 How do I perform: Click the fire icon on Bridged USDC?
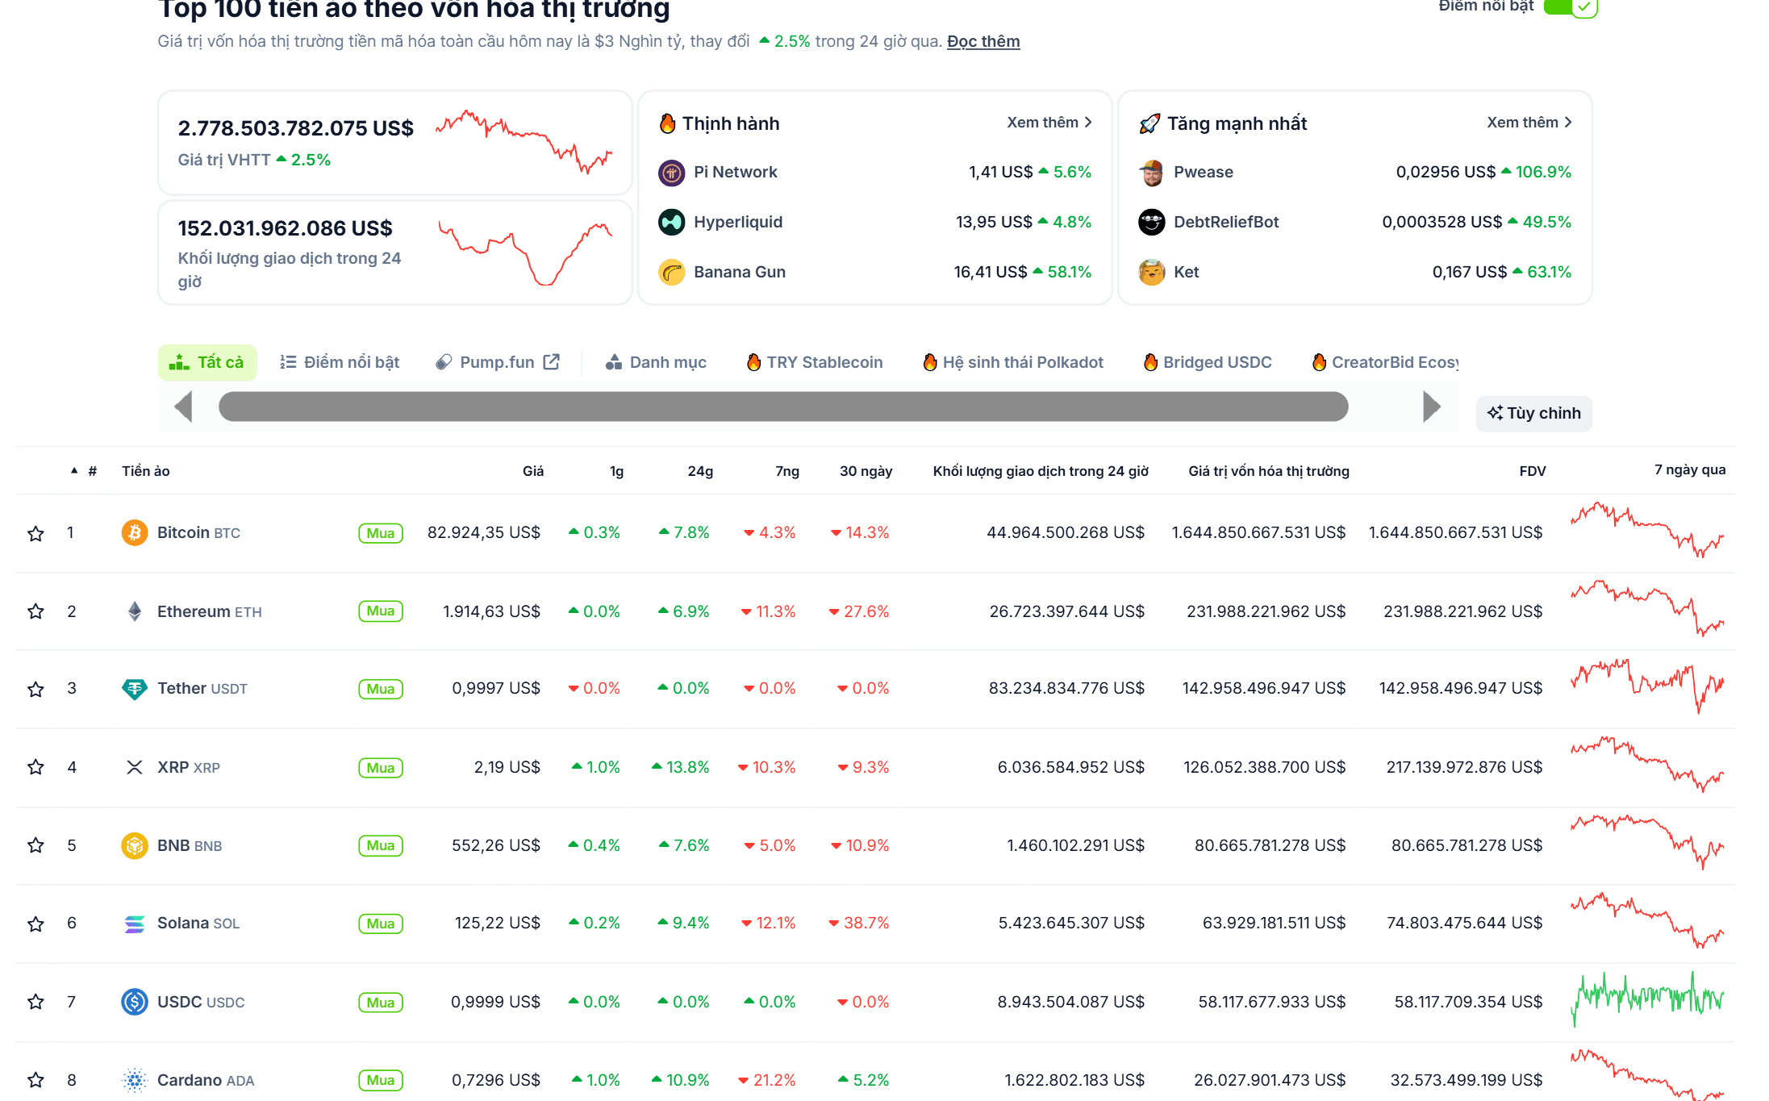point(1150,362)
